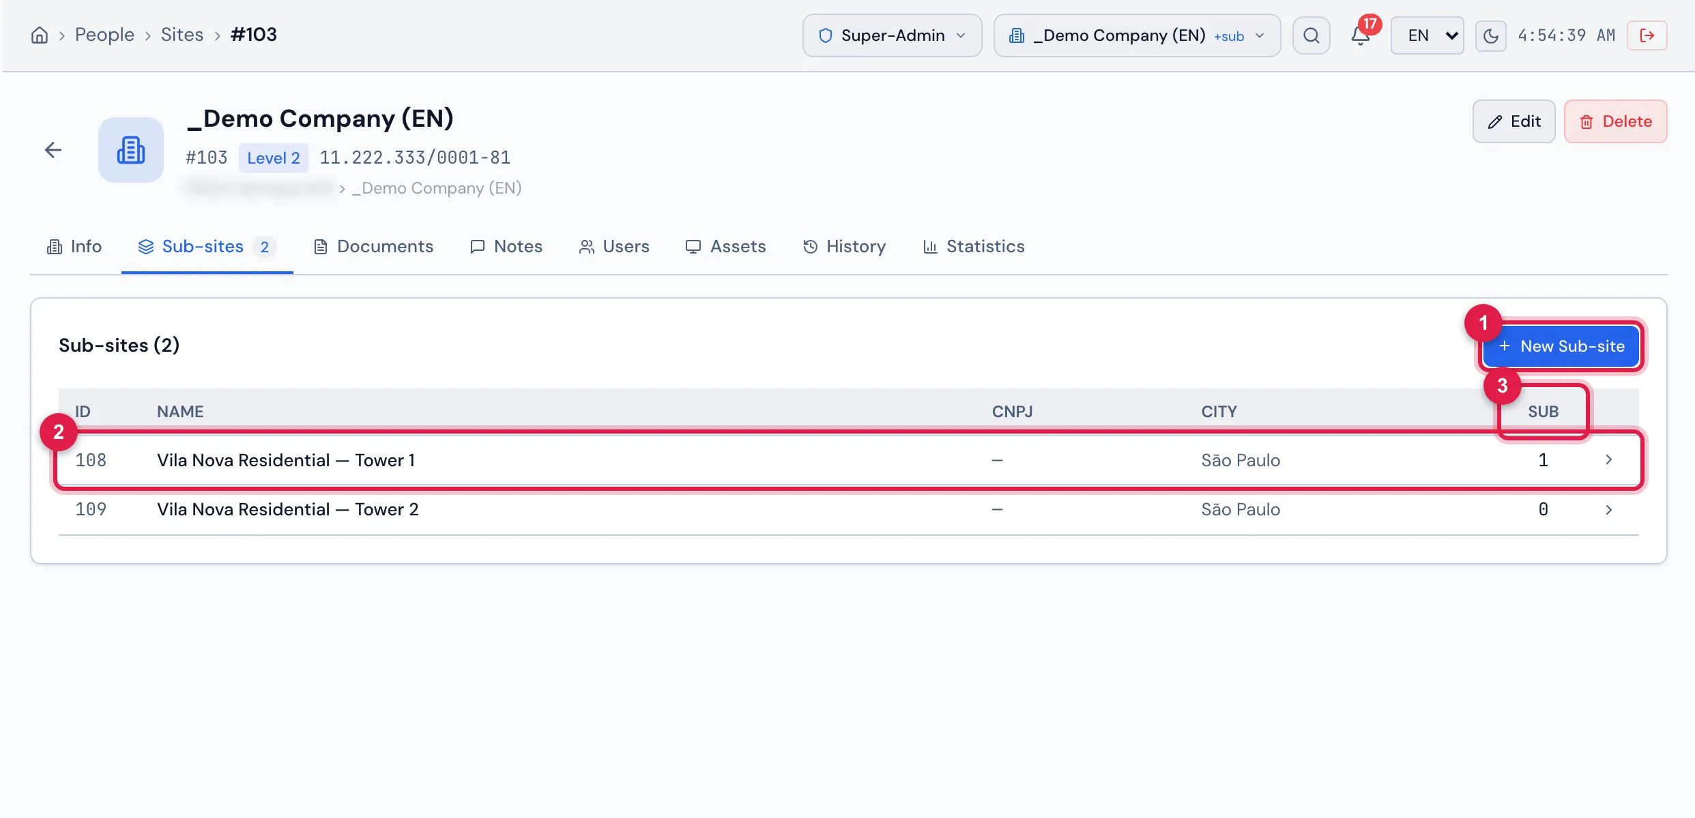Create a New Sub-site
Screen dimensions: 1695x818
(1561, 346)
